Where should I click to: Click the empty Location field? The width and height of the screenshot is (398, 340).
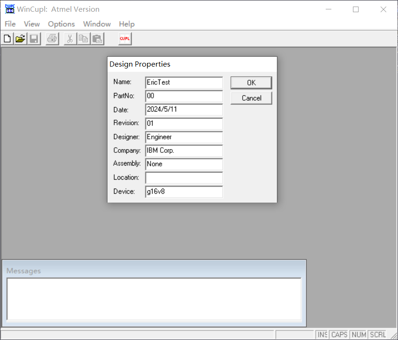(184, 178)
